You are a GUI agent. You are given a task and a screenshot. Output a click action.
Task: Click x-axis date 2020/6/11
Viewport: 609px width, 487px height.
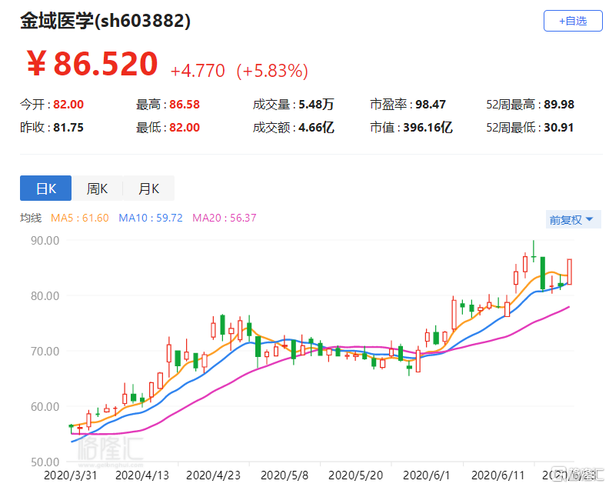pos(498,475)
